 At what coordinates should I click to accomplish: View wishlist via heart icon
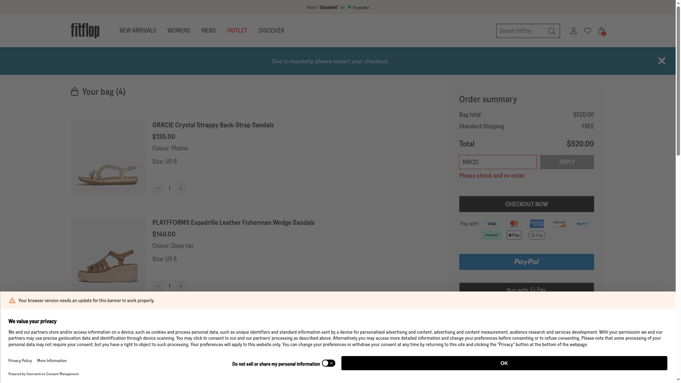point(587,30)
